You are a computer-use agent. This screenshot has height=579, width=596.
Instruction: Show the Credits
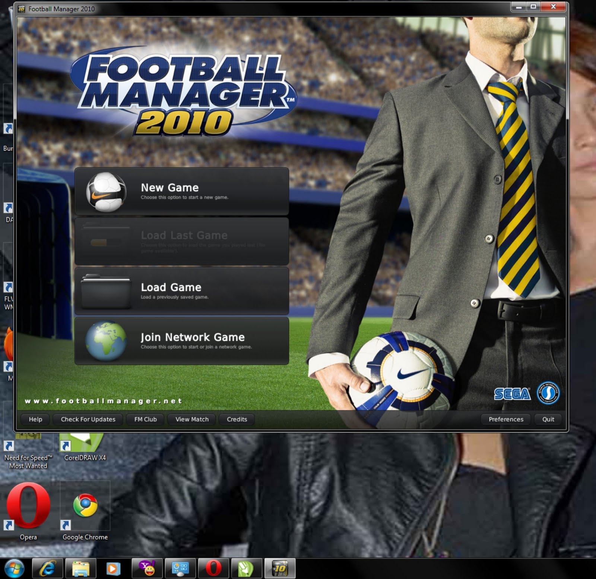point(237,419)
